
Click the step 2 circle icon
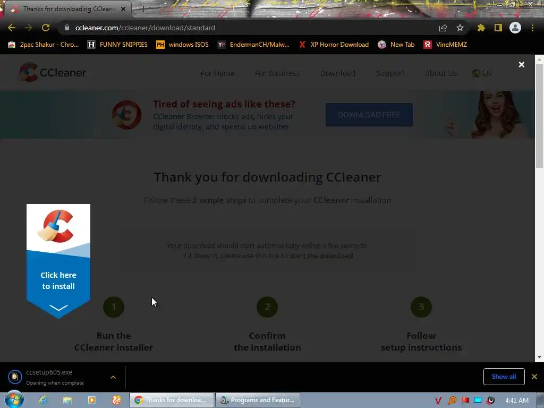267,307
